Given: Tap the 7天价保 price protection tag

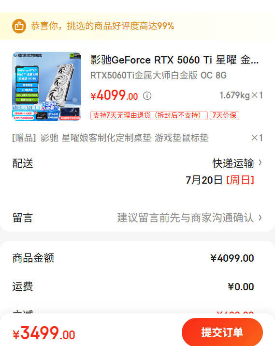Looking at the screenshot, I should click(x=224, y=115).
